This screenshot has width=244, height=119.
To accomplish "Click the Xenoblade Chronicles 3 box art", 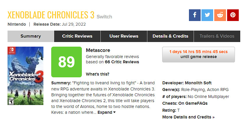I will pos(25,80).
